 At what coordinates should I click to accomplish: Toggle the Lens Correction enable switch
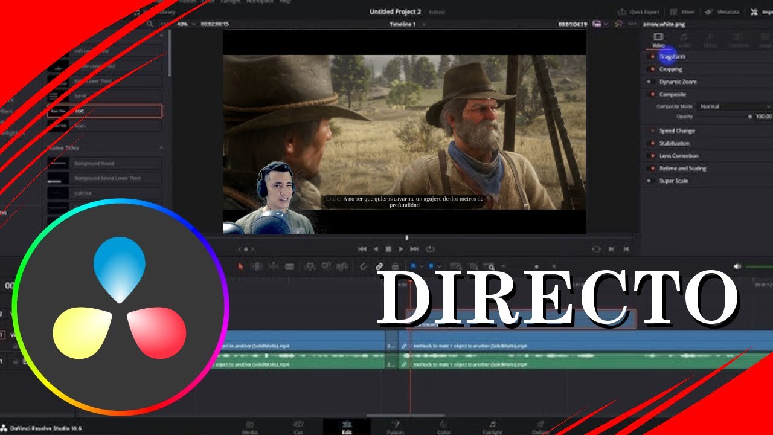(652, 156)
